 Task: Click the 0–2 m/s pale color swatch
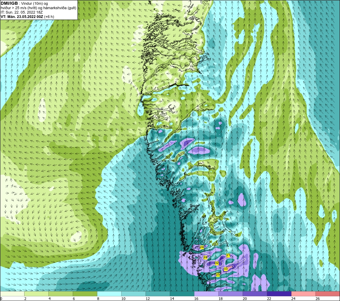click(12, 294)
